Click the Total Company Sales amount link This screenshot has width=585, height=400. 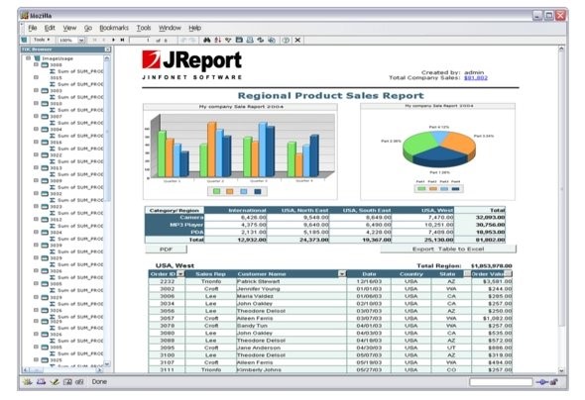click(476, 77)
